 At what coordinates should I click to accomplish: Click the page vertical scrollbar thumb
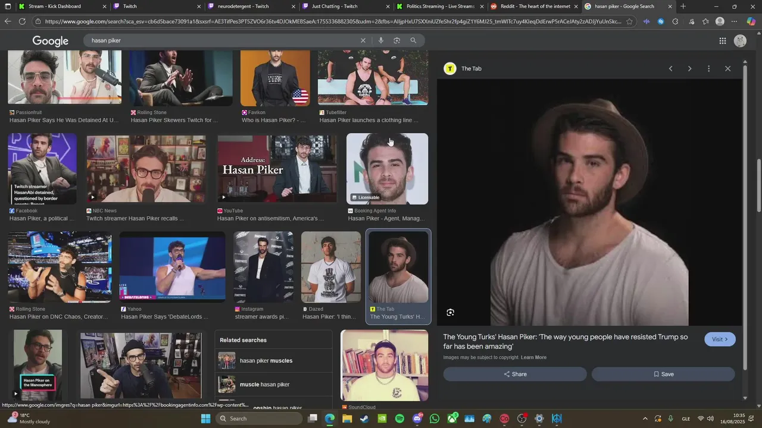[x=759, y=185]
